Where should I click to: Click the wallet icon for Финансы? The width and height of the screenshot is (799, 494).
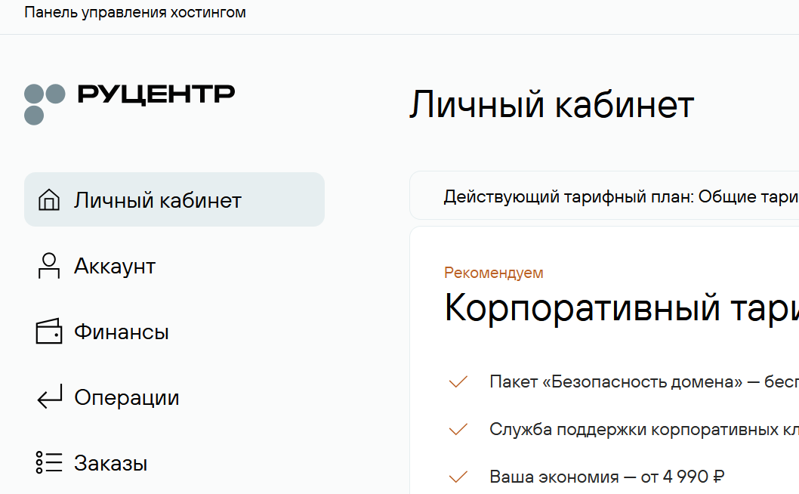pyautogui.click(x=49, y=332)
